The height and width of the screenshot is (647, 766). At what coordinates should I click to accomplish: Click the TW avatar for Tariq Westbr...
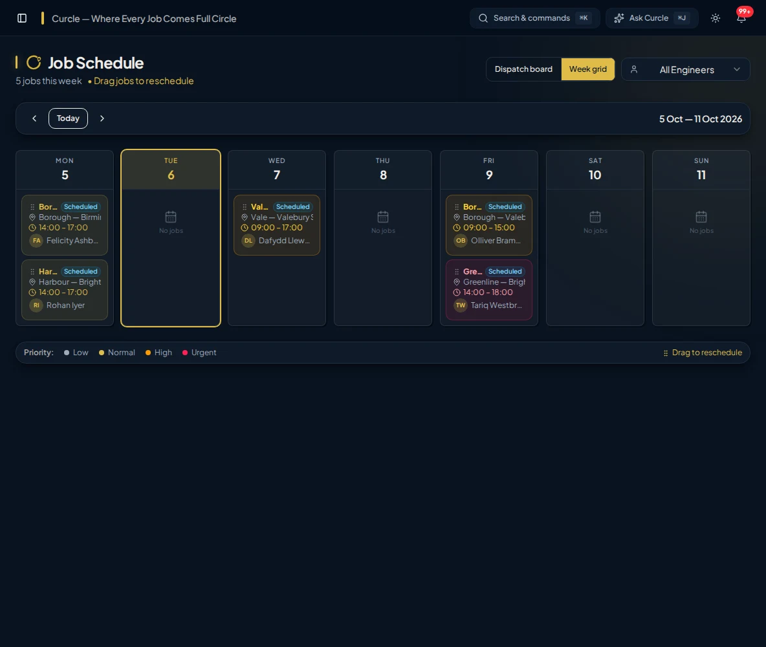pos(461,305)
